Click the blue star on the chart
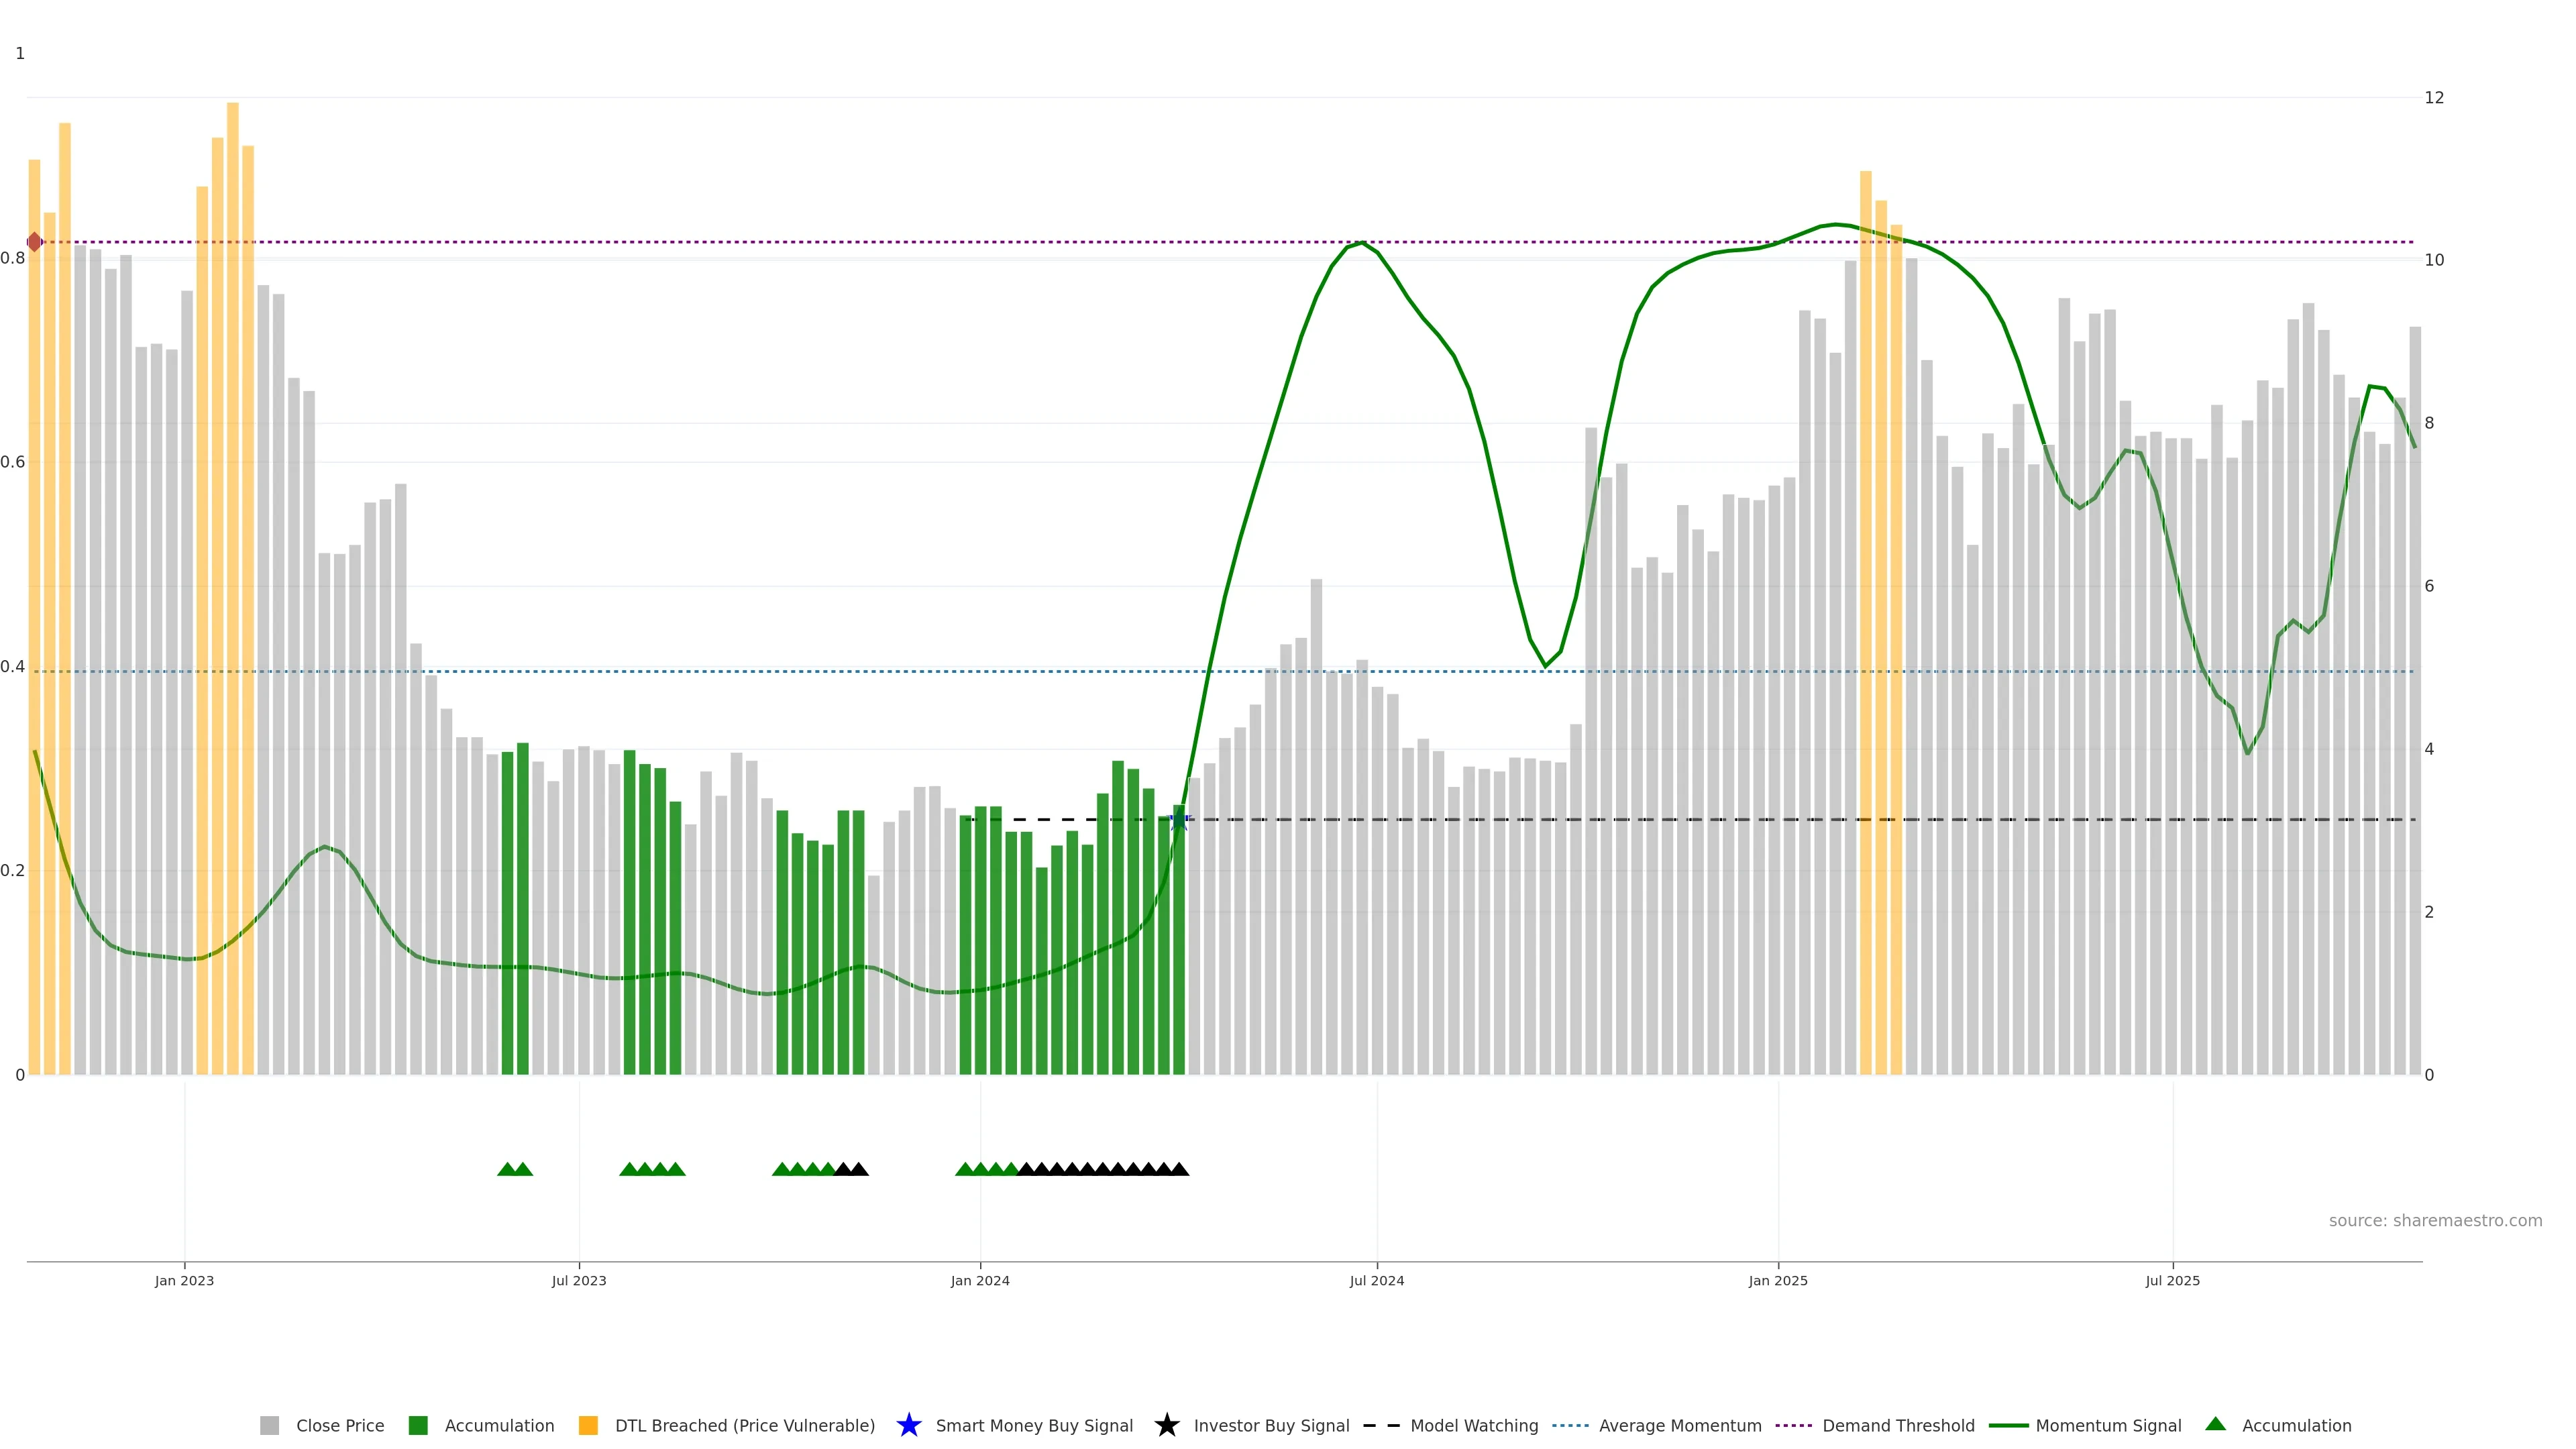 [x=1179, y=820]
